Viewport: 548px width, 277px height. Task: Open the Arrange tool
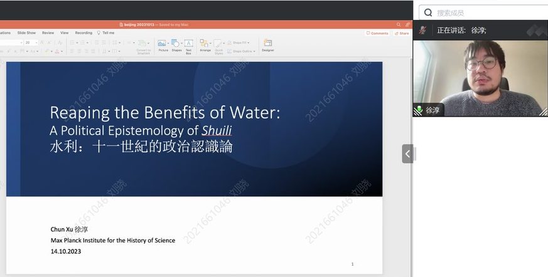[x=205, y=43]
